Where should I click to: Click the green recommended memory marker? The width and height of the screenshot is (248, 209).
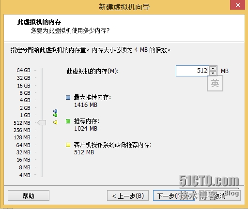(55, 115)
